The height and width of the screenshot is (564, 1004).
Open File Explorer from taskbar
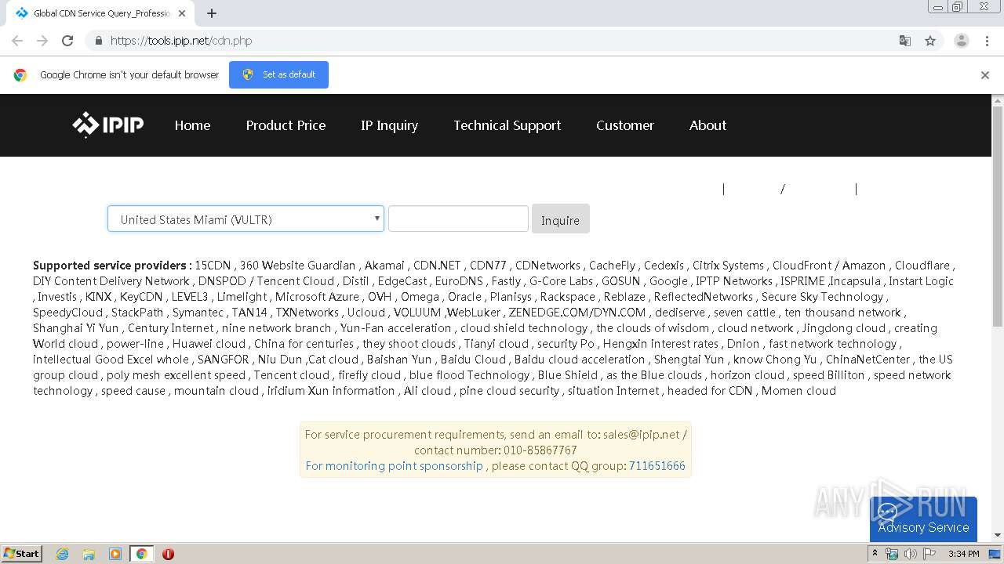pyautogui.click(x=89, y=554)
